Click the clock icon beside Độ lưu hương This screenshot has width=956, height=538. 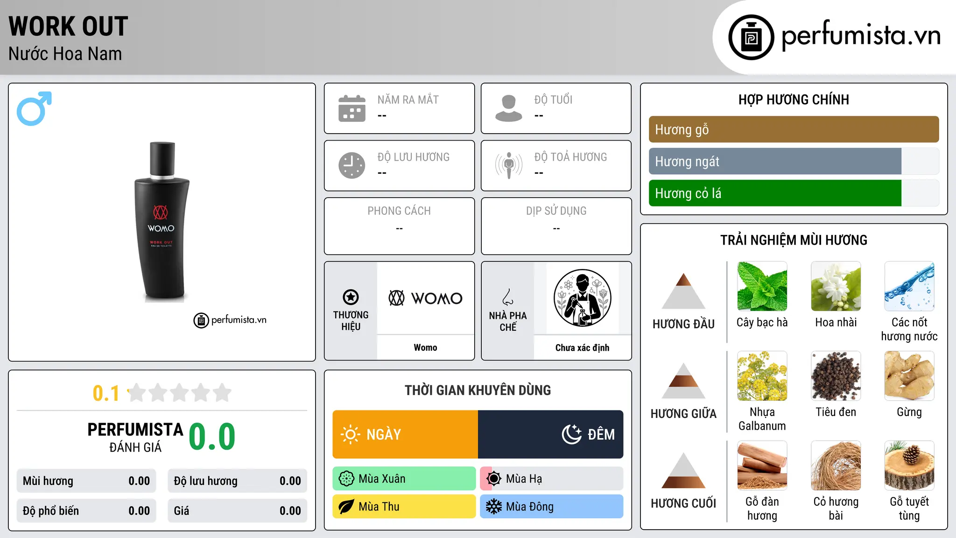(352, 165)
